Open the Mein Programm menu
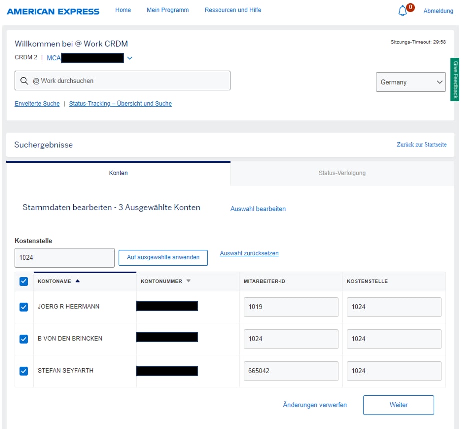Image resolution: width=461 pixels, height=429 pixels. 167,10
